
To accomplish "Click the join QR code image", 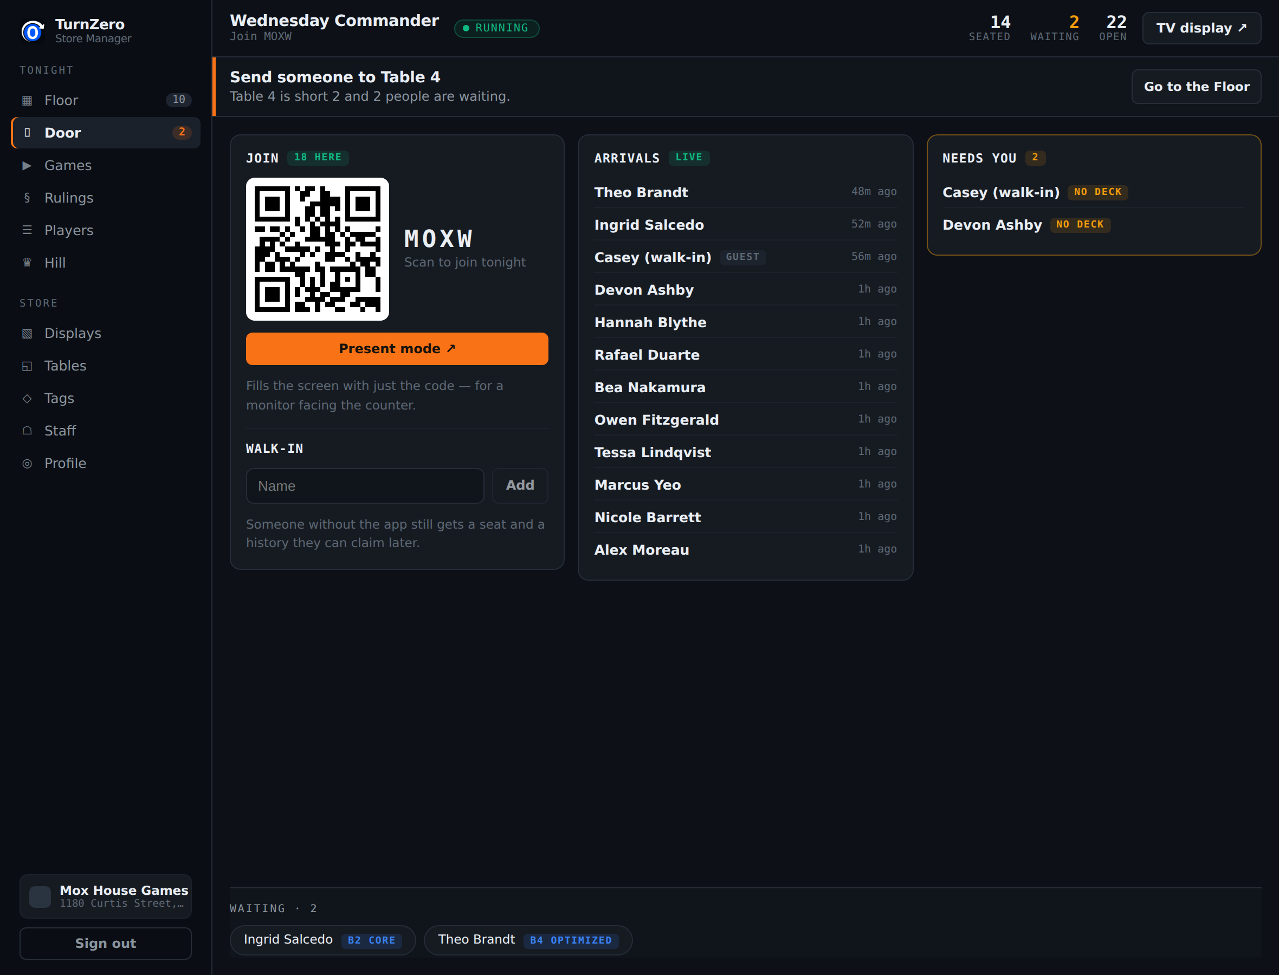I will 318,249.
